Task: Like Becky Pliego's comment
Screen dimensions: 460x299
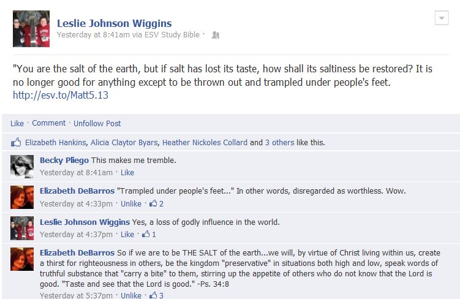Action: coord(127,173)
